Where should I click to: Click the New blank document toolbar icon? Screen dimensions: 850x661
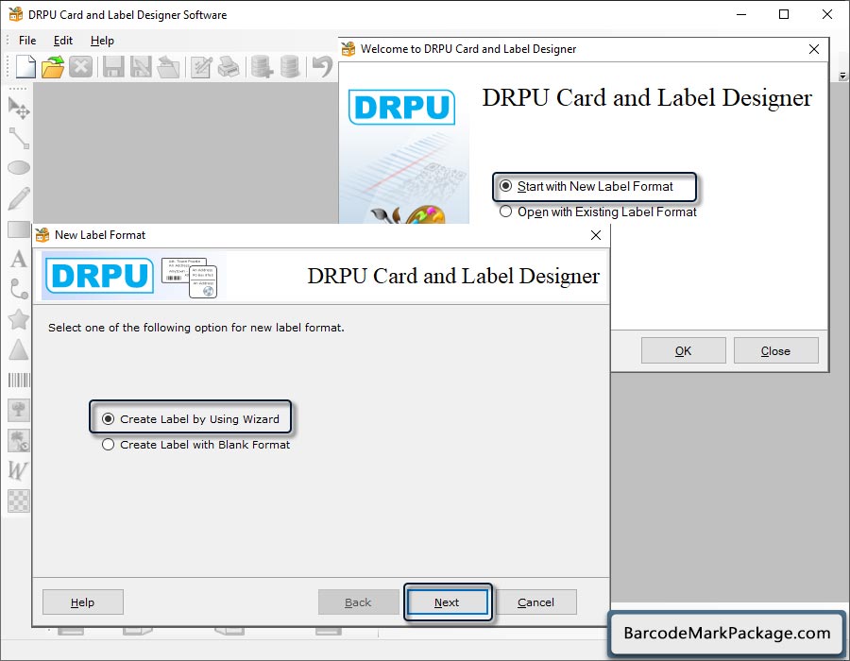pyautogui.click(x=25, y=67)
